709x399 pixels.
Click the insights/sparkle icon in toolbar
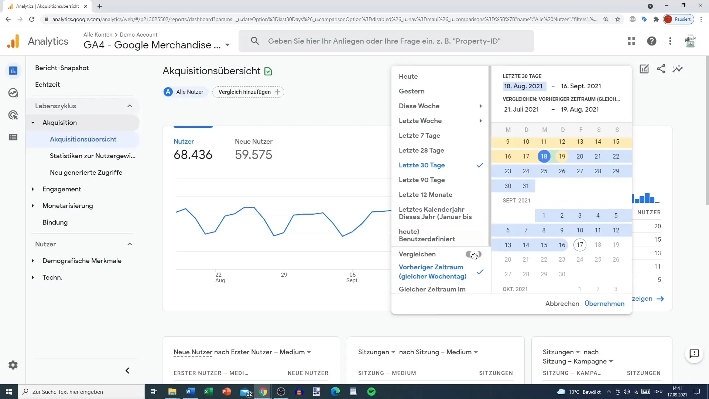pyautogui.click(x=678, y=69)
